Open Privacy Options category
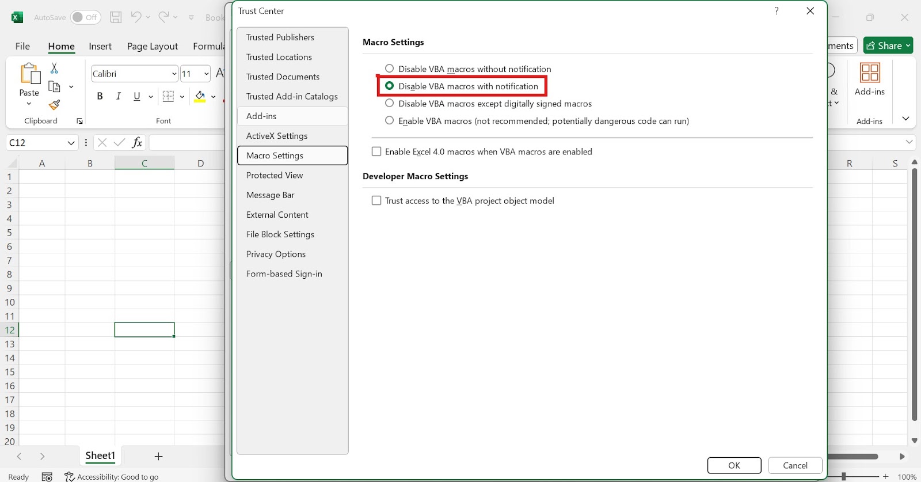 coord(292,254)
